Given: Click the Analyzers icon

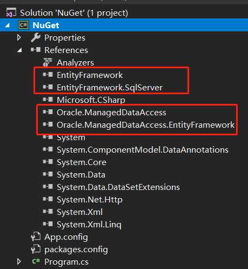Looking at the screenshot, I should click(x=48, y=62).
